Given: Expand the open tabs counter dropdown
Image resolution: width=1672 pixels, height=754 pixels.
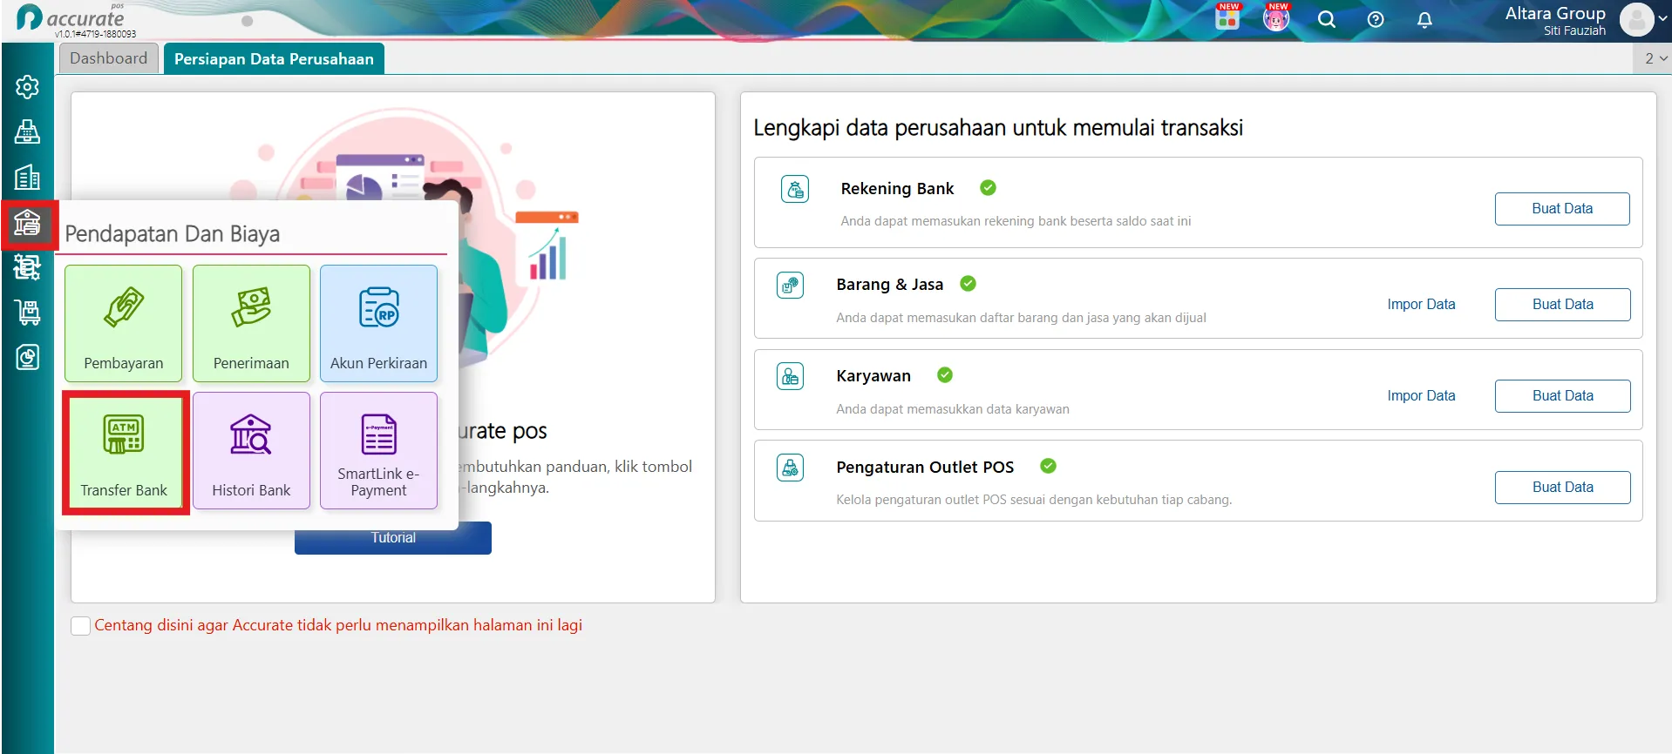Looking at the screenshot, I should tap(1656, 58).
